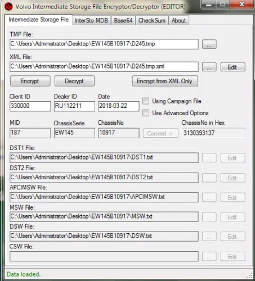This screenshot has height=281, width=255.
Task: Click Edit next to CSW File
Action: pos(232,257)
